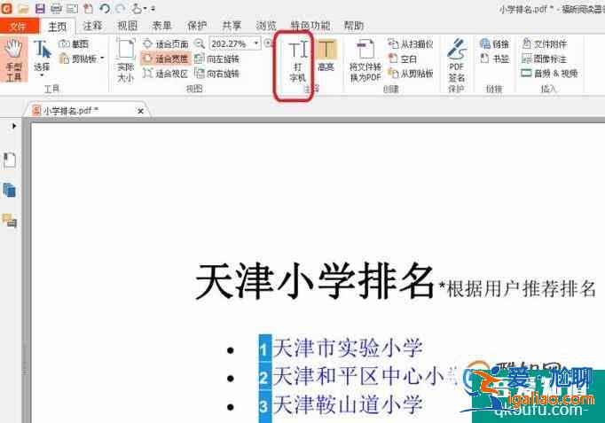
Task: Click the text 天津鞍山道小学
Action: click(348, 405)
